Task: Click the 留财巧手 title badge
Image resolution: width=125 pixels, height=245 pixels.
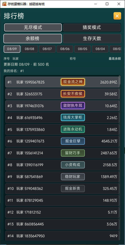Action: (x=73, y=153)
